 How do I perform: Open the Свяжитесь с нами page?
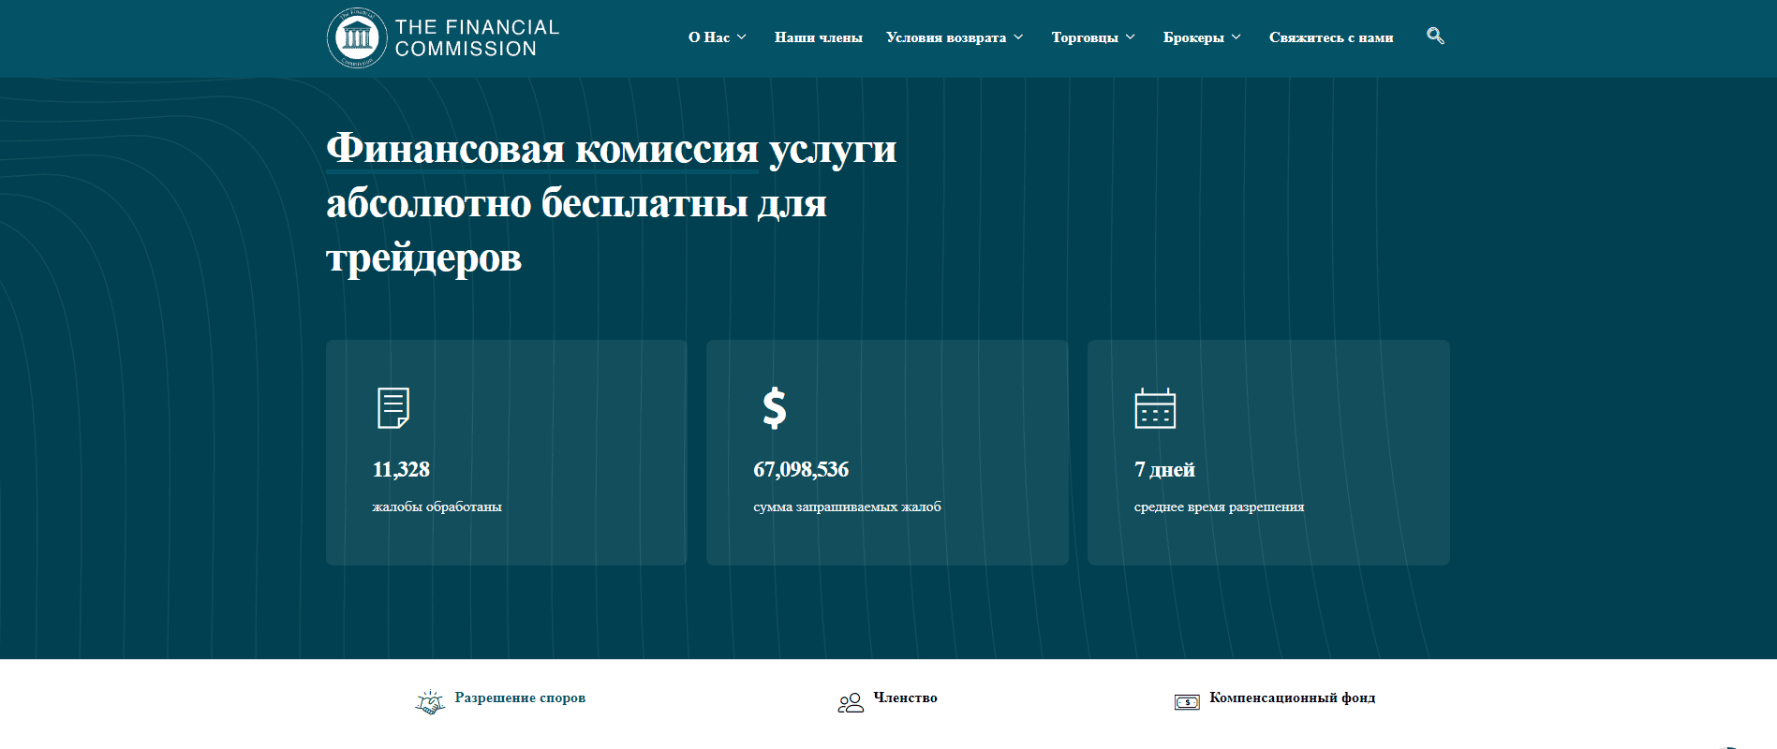pyautogui.click(x=1331, y=37)
